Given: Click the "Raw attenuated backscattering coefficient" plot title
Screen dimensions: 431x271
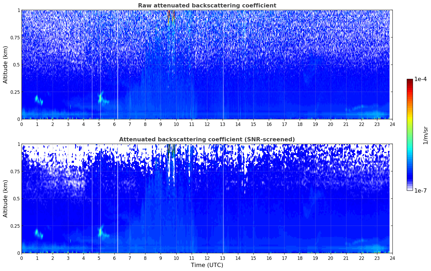Looking at the screenshot, I should [x=207, y=6].
